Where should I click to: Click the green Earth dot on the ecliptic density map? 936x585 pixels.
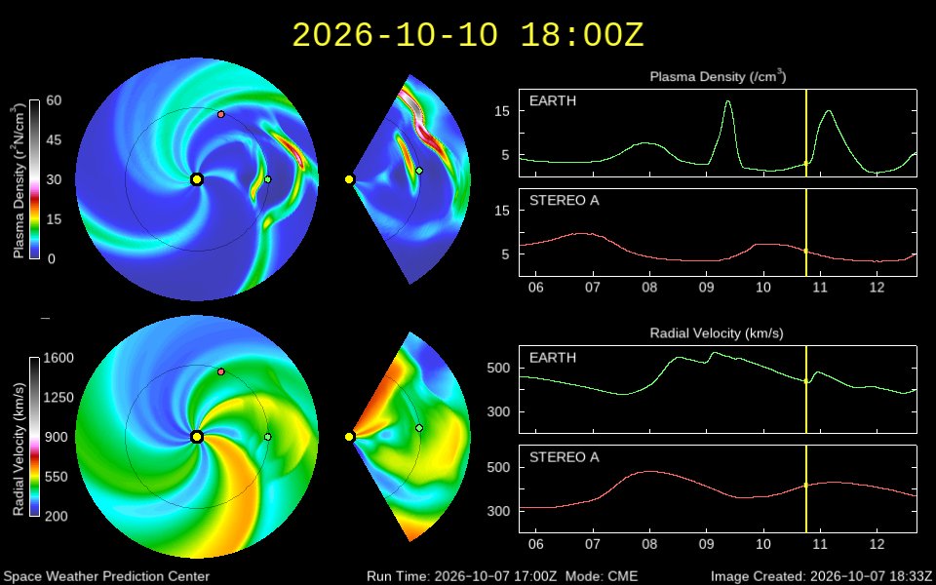[268, 179]
